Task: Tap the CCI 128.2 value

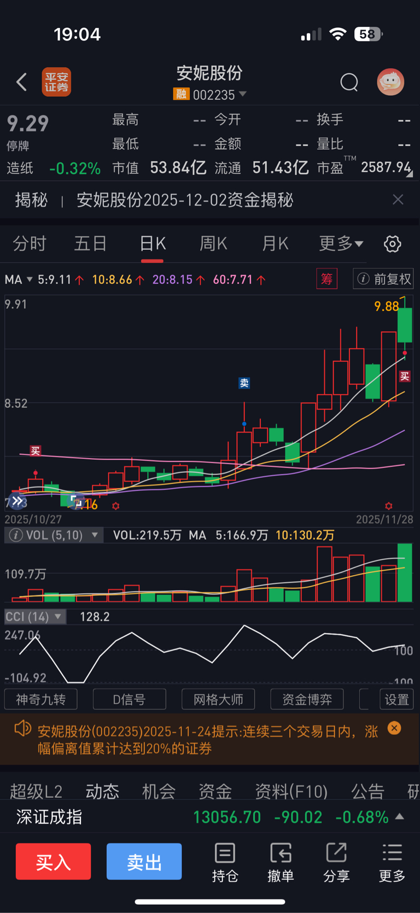Action: coord(95,617)
